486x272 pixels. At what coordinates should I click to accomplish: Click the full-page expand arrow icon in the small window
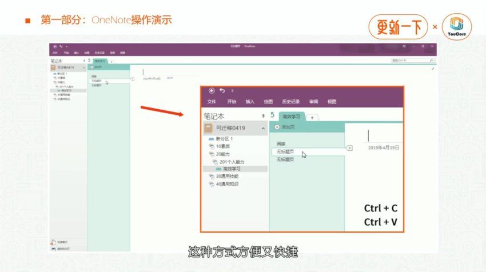coord(433,69)
